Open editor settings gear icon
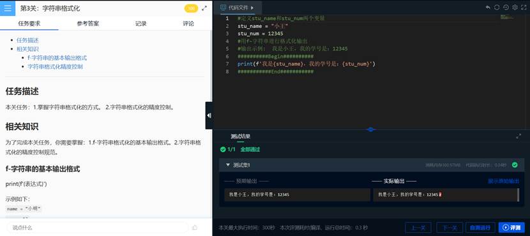530x236 pixels. (515, 8)
